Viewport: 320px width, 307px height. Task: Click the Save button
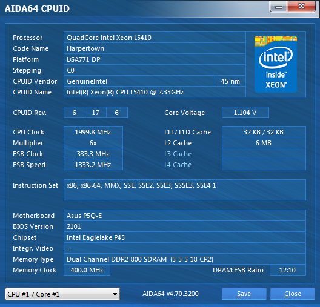coord(244,294)
